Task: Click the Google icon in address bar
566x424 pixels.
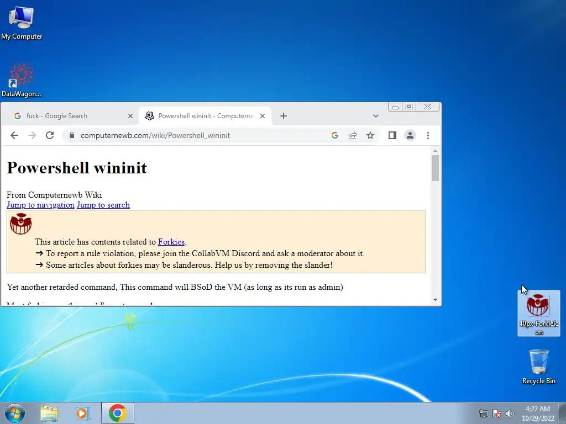Action: (x=334, y=135)
